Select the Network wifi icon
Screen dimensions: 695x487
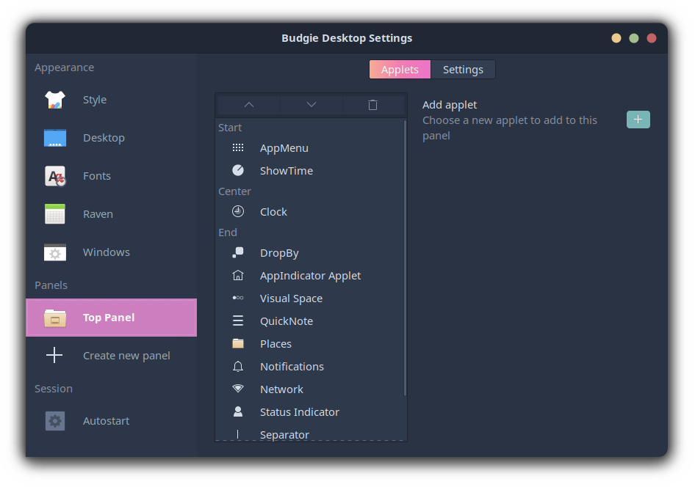coord(238,389)
